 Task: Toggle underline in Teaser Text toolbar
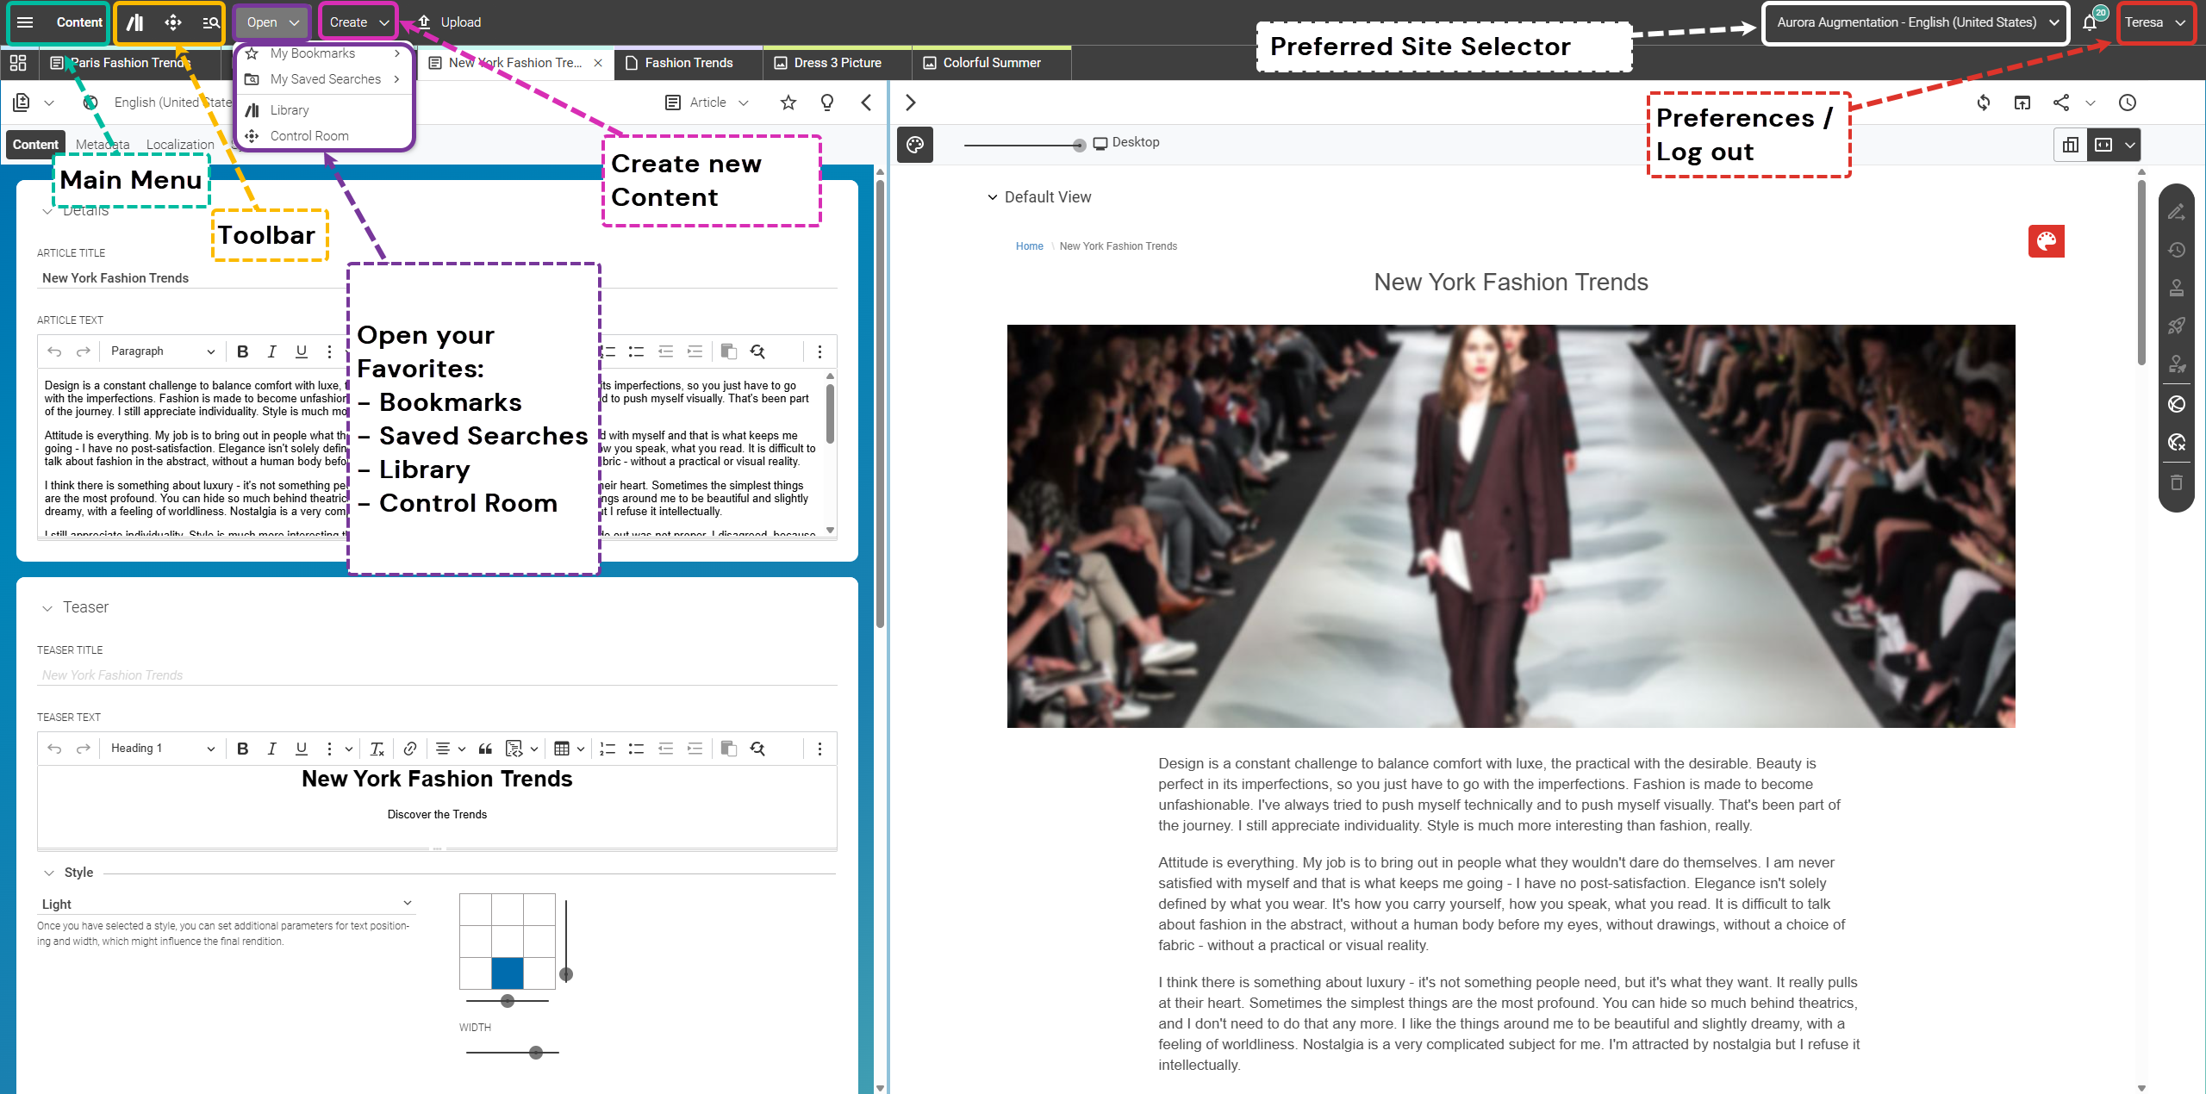tap(301, 749)
